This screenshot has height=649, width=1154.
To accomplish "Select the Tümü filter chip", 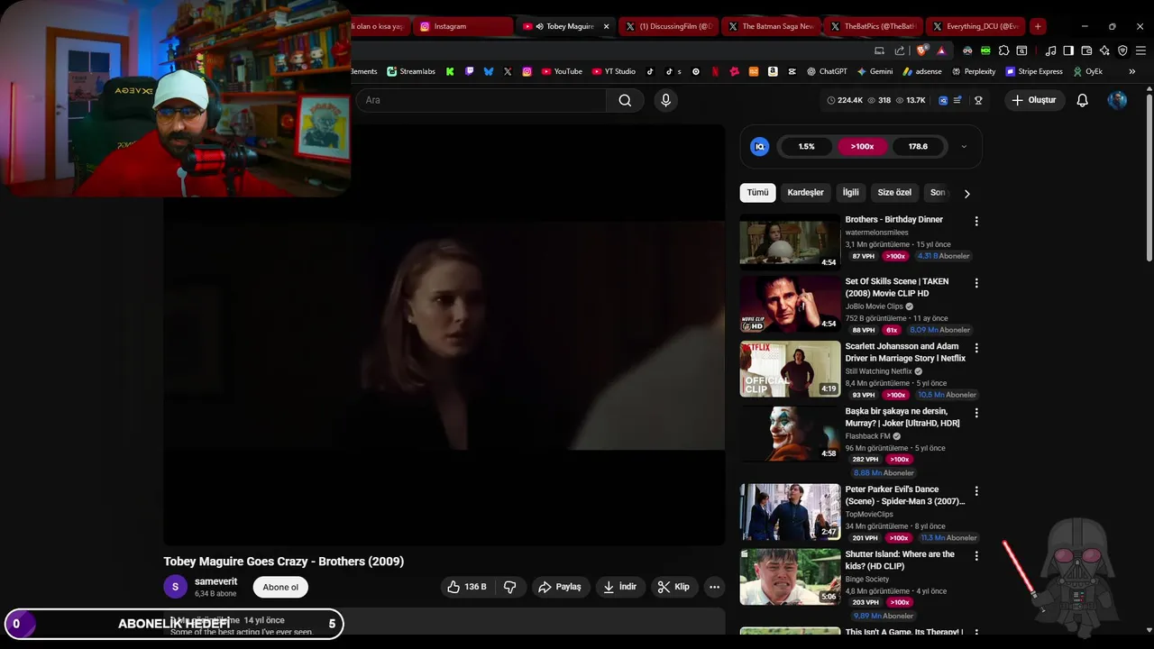I will tap(757, 192).
